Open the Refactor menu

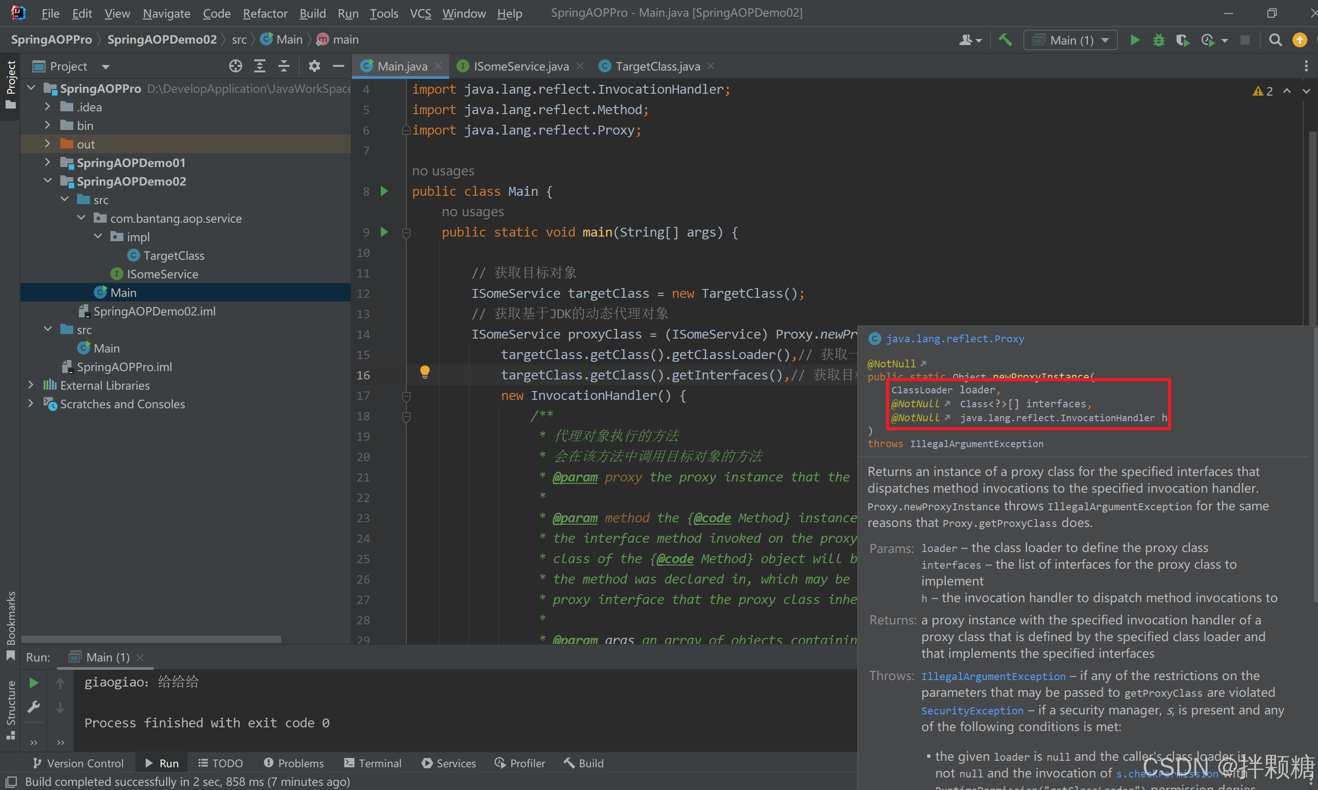264,13
